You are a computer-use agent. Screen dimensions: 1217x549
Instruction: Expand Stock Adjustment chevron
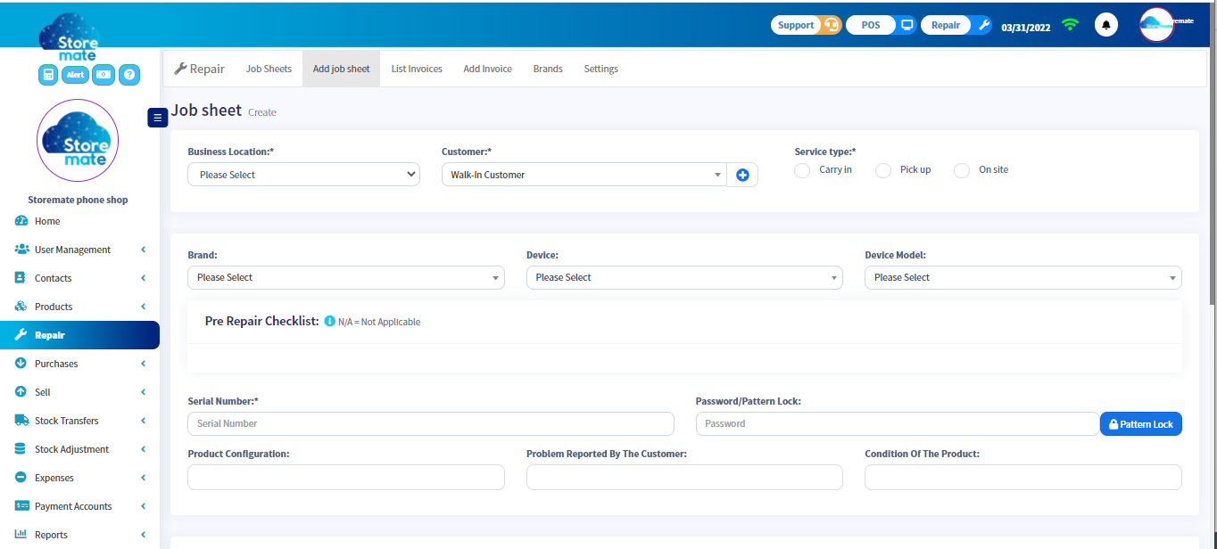[x=143, y=449]
